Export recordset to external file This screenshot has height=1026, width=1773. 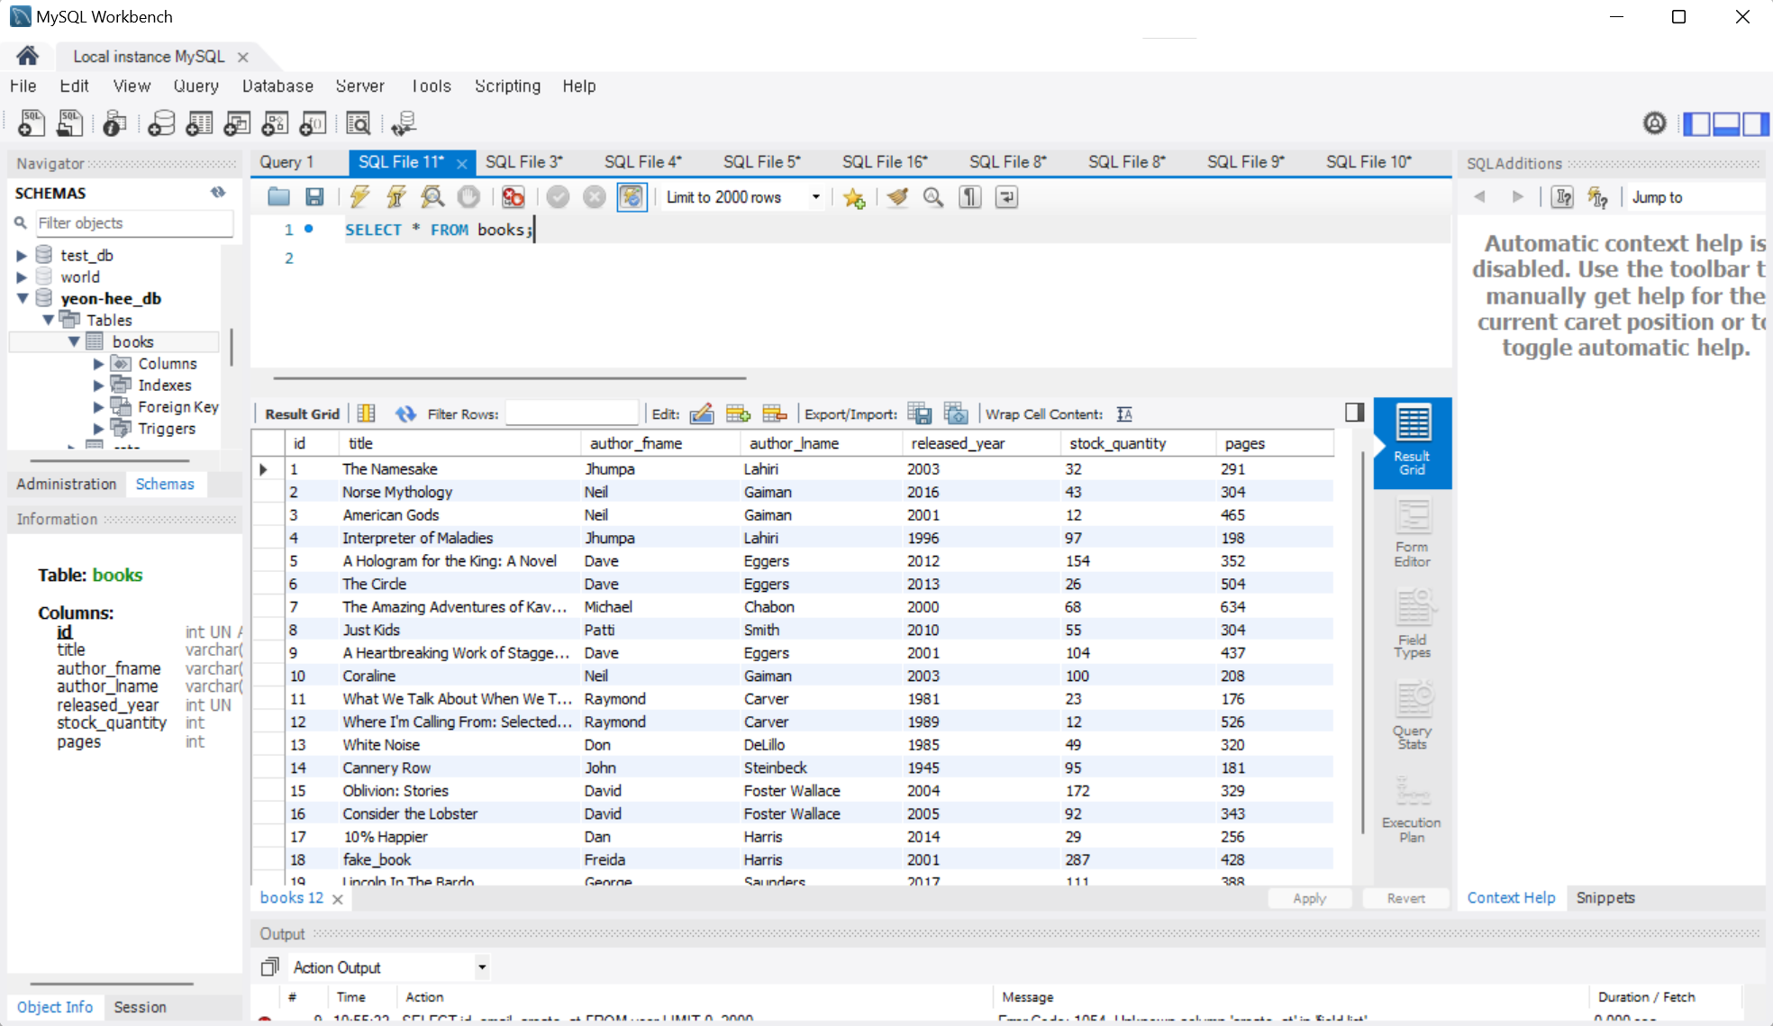coord(919,413)
